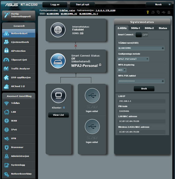175x179 pixels.
Task: Toggle the Smart Connect switch
Action: point(142,35)
